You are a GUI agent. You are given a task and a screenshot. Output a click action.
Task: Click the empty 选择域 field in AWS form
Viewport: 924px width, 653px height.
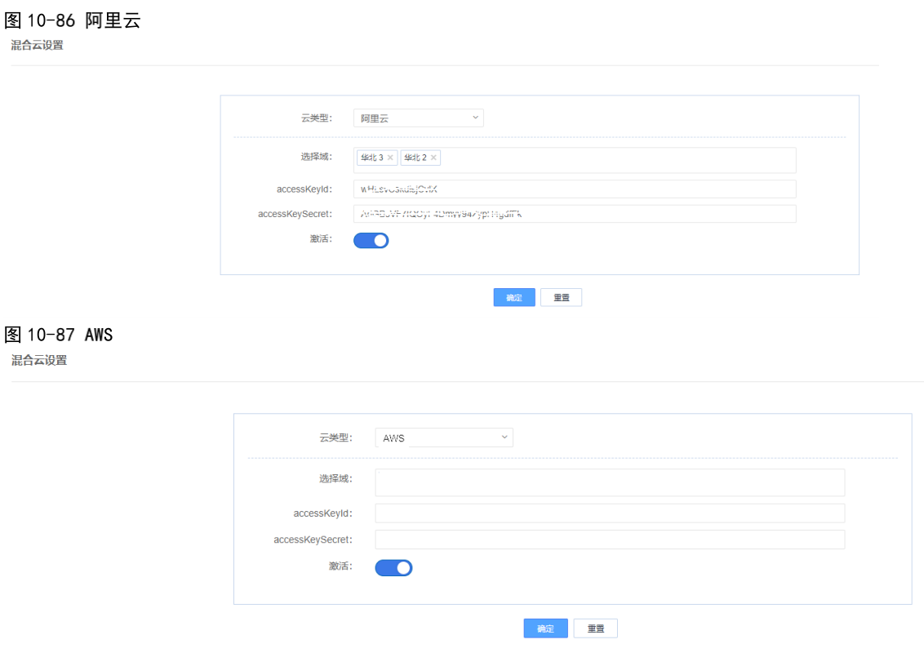610,482
